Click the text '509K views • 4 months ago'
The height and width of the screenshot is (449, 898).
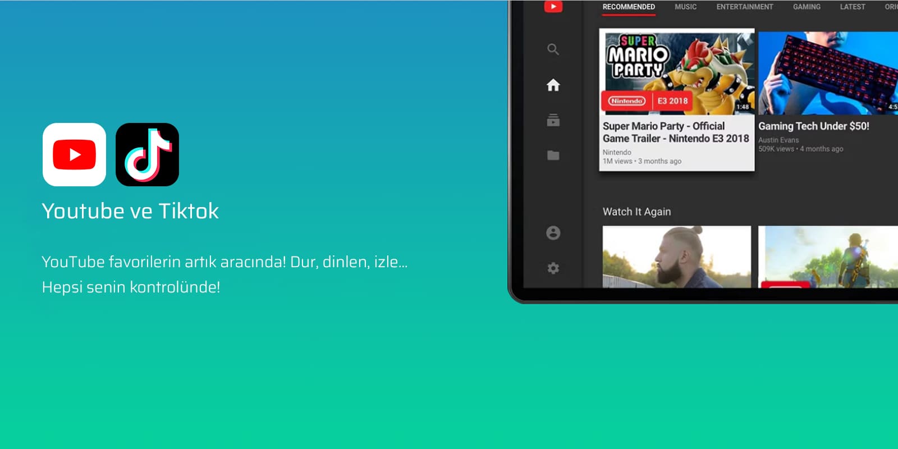[x=801, y=149]
